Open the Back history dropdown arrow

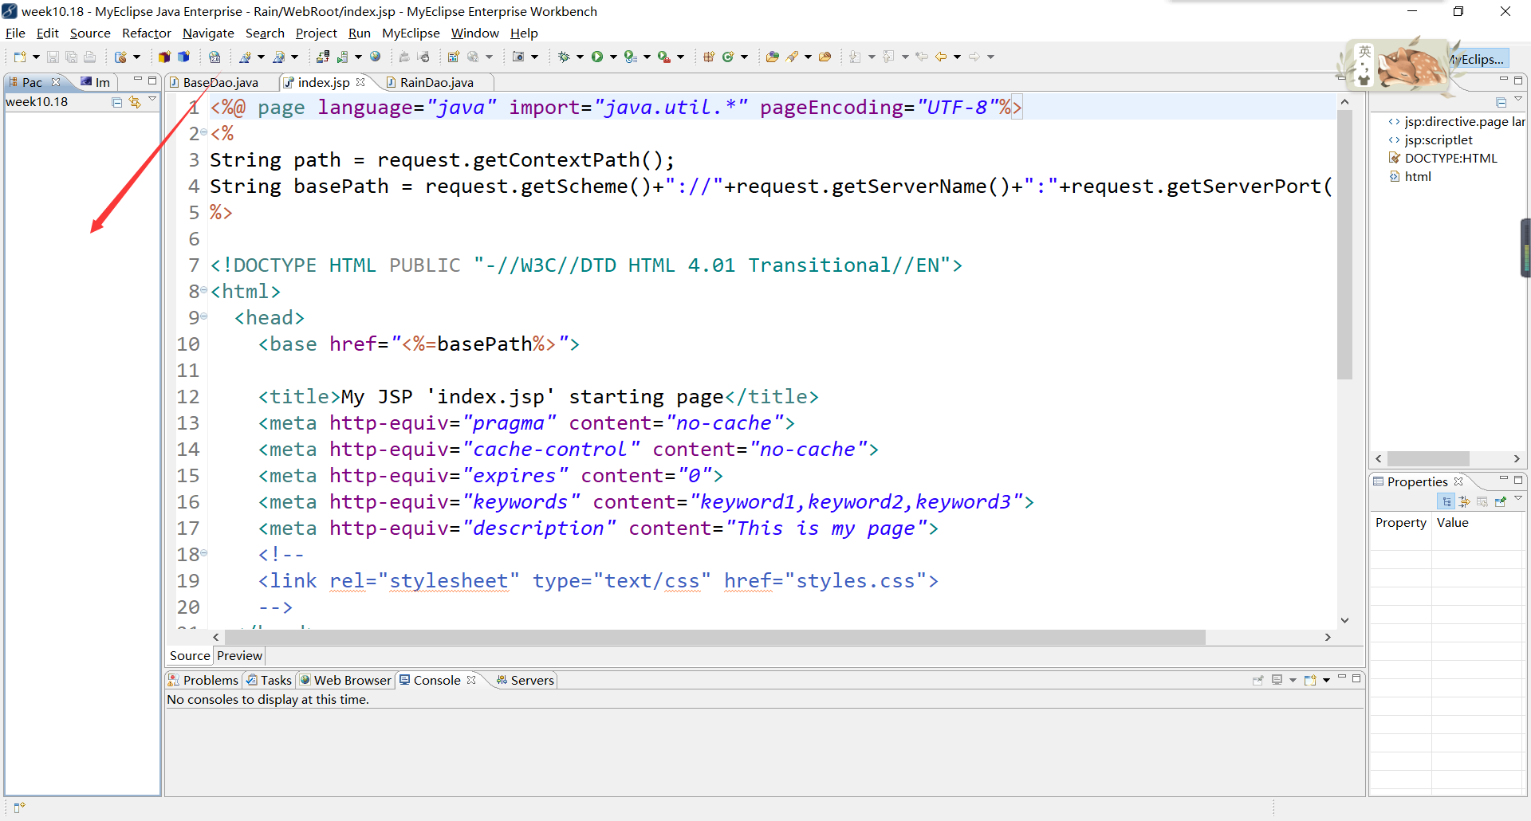pos(957,57)
